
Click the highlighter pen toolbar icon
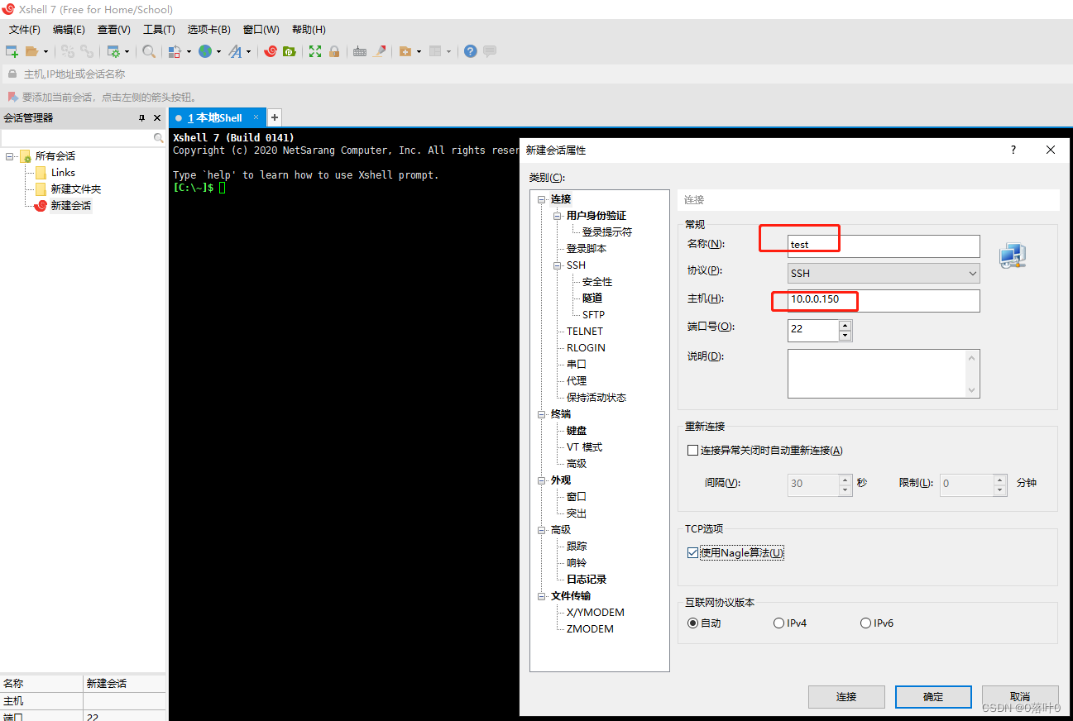(x=380, y=51)
